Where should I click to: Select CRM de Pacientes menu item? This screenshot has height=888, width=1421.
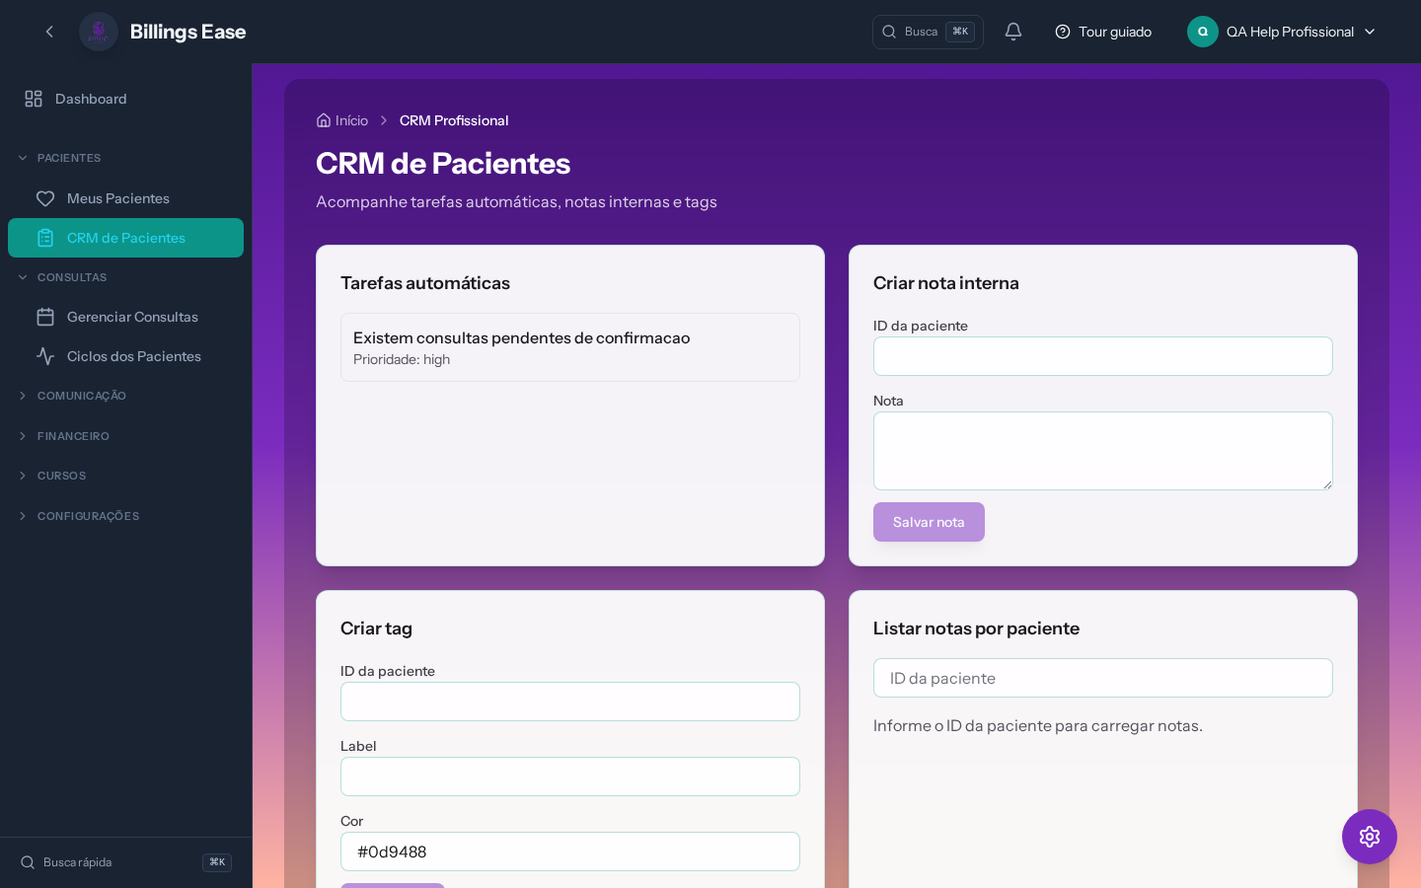tap(125, 238)
